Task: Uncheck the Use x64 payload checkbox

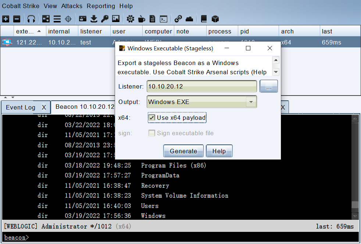Action: (152, 118)
